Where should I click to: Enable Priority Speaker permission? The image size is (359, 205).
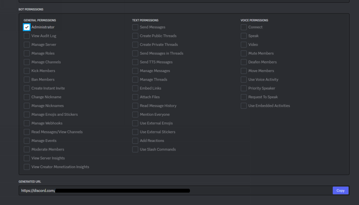point(243,88)
